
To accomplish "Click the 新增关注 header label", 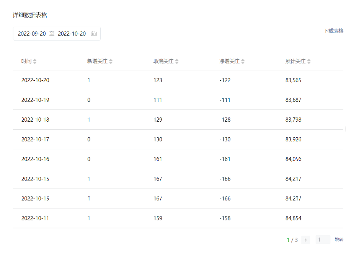I will tap(97, 61).
